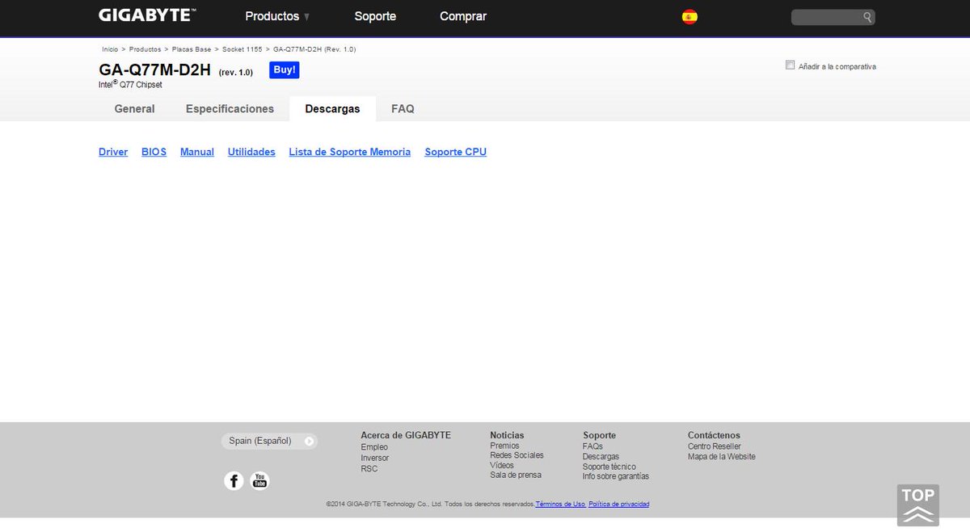Open the Utilidades link

(x=251, y=152)
